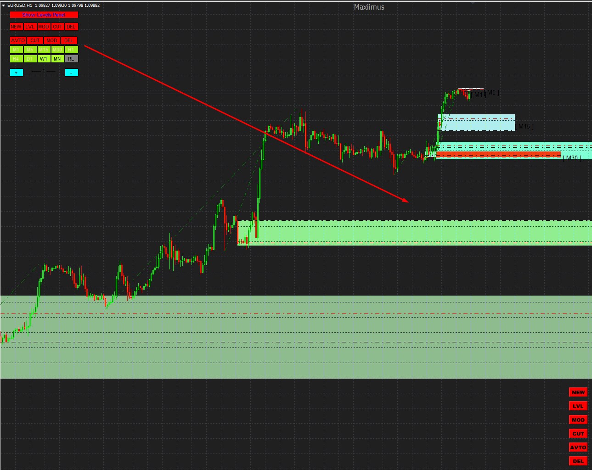Click the [M5 ] zone label
Image resolution: width=592 pixels, height=470 pixels.
click(492, 93)
